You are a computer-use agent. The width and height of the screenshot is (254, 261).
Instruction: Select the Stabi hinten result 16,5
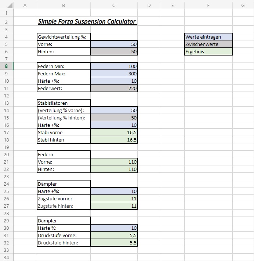[114, 140]
